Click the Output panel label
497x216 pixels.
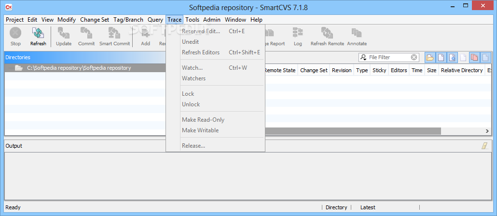point(14,146)
